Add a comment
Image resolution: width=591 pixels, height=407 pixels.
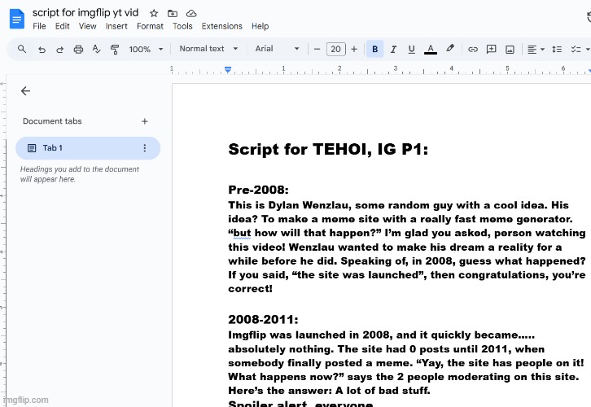[491, 50]
